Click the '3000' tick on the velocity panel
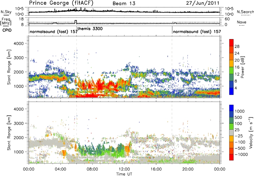Image resolution: width=254 pixels, height=176 pixels. pyautogui.click(x=18, y=123)
